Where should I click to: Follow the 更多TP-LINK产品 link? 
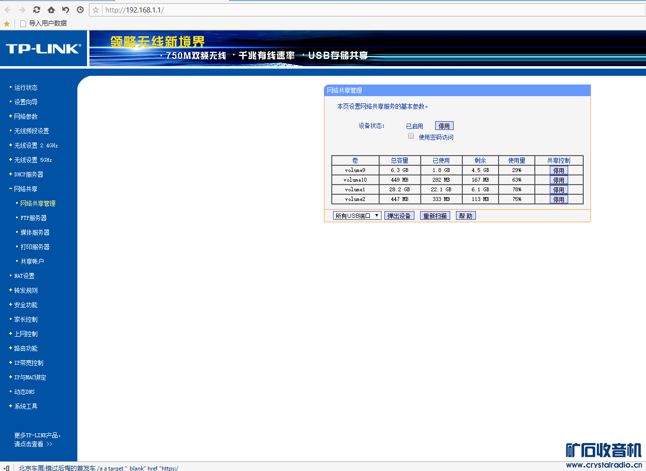37,440
